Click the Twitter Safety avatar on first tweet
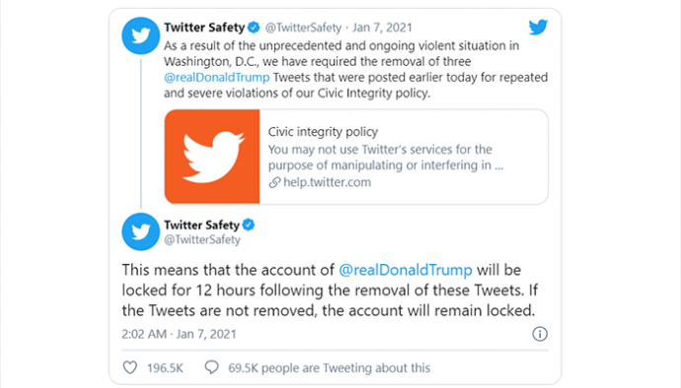This screenshot has height=388, width=681. tap(141, 35)
